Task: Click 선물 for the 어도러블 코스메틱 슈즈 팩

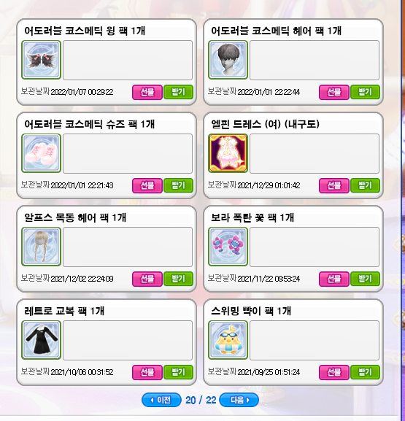Action: pyautogui.click(x=147, y=185)
